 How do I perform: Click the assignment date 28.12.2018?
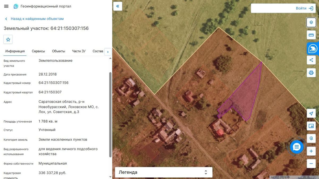pos(48,74)
